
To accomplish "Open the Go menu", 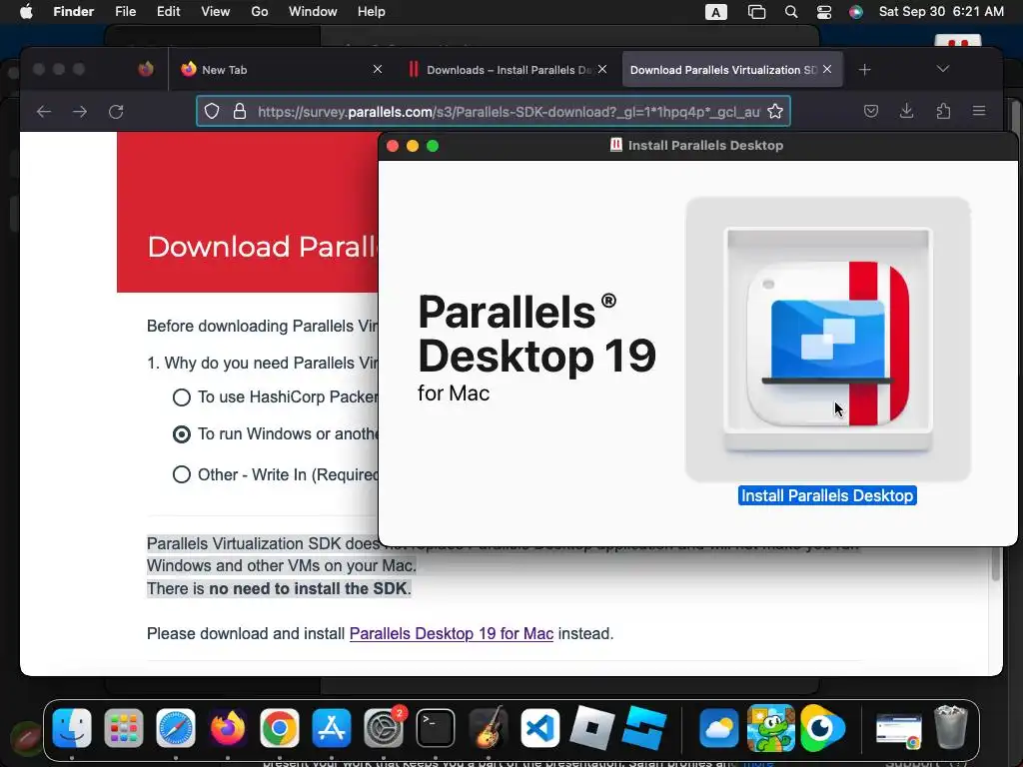I will (260, 12).
